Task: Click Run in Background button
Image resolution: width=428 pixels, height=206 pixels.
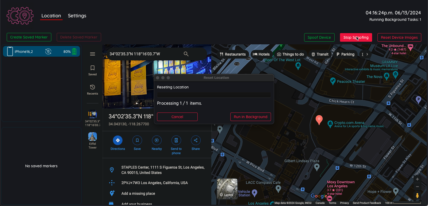Action: [x=250, y=117]
